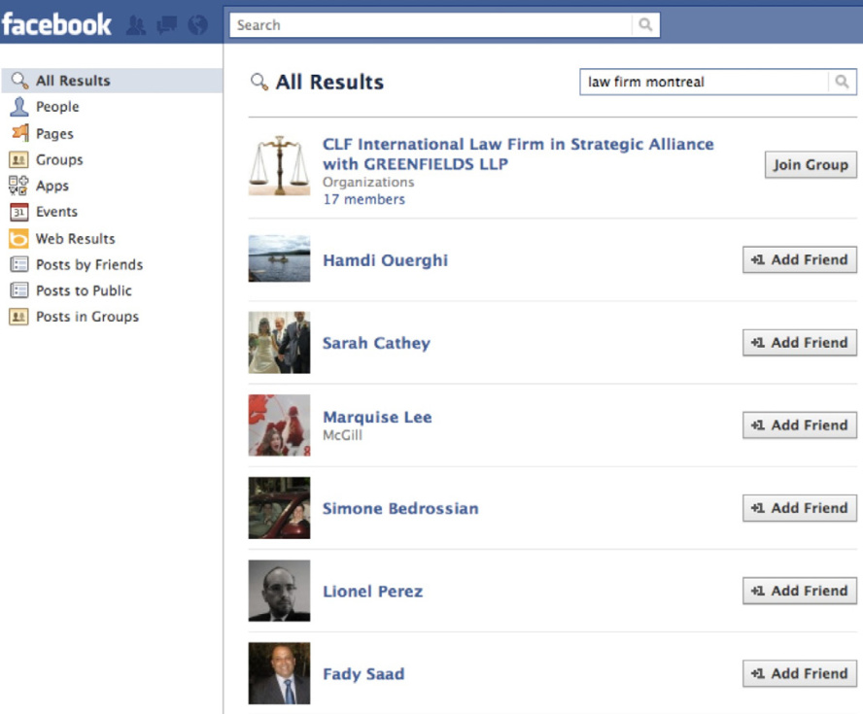The width and height of the screenshot is (863, 714).
Task: Select Events filter label
Action: 56,212
